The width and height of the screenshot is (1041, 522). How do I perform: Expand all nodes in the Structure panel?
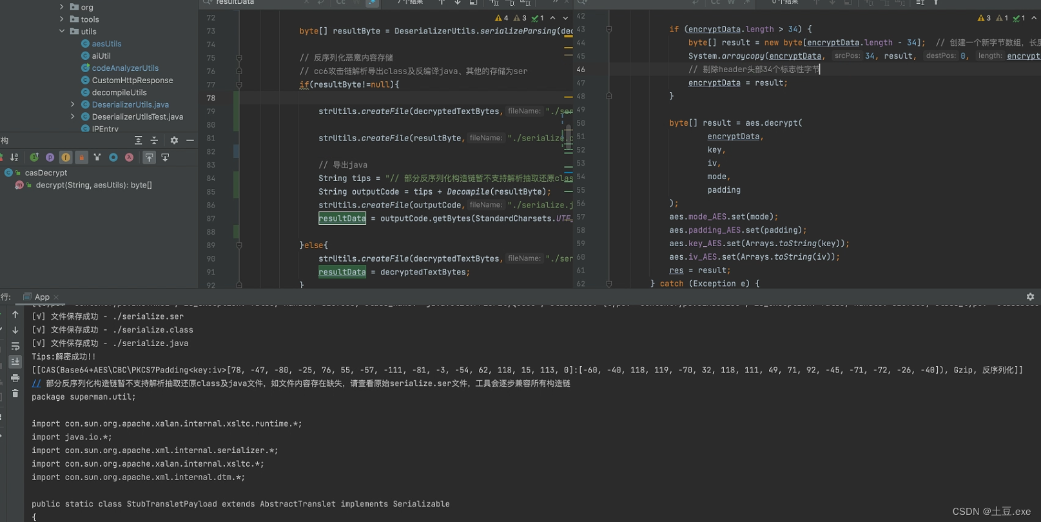click(x=138, y=140)
